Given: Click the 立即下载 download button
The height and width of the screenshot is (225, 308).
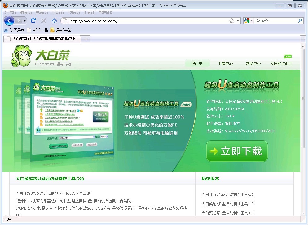Looking at the screenshot, I should click(x=237, y=151).
